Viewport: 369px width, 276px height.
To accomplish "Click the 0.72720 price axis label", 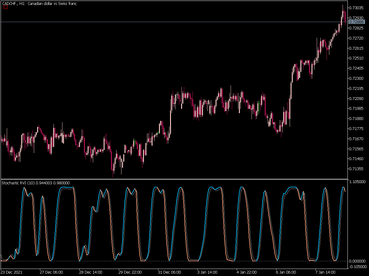I will click(357, 38).
